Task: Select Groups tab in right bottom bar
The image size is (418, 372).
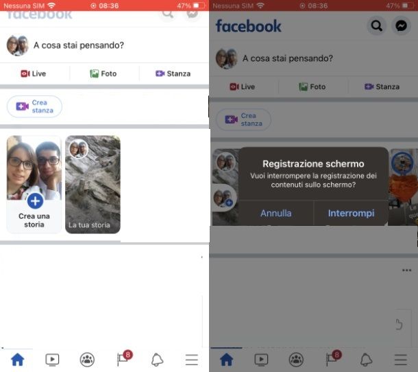Action: (296, 360)
